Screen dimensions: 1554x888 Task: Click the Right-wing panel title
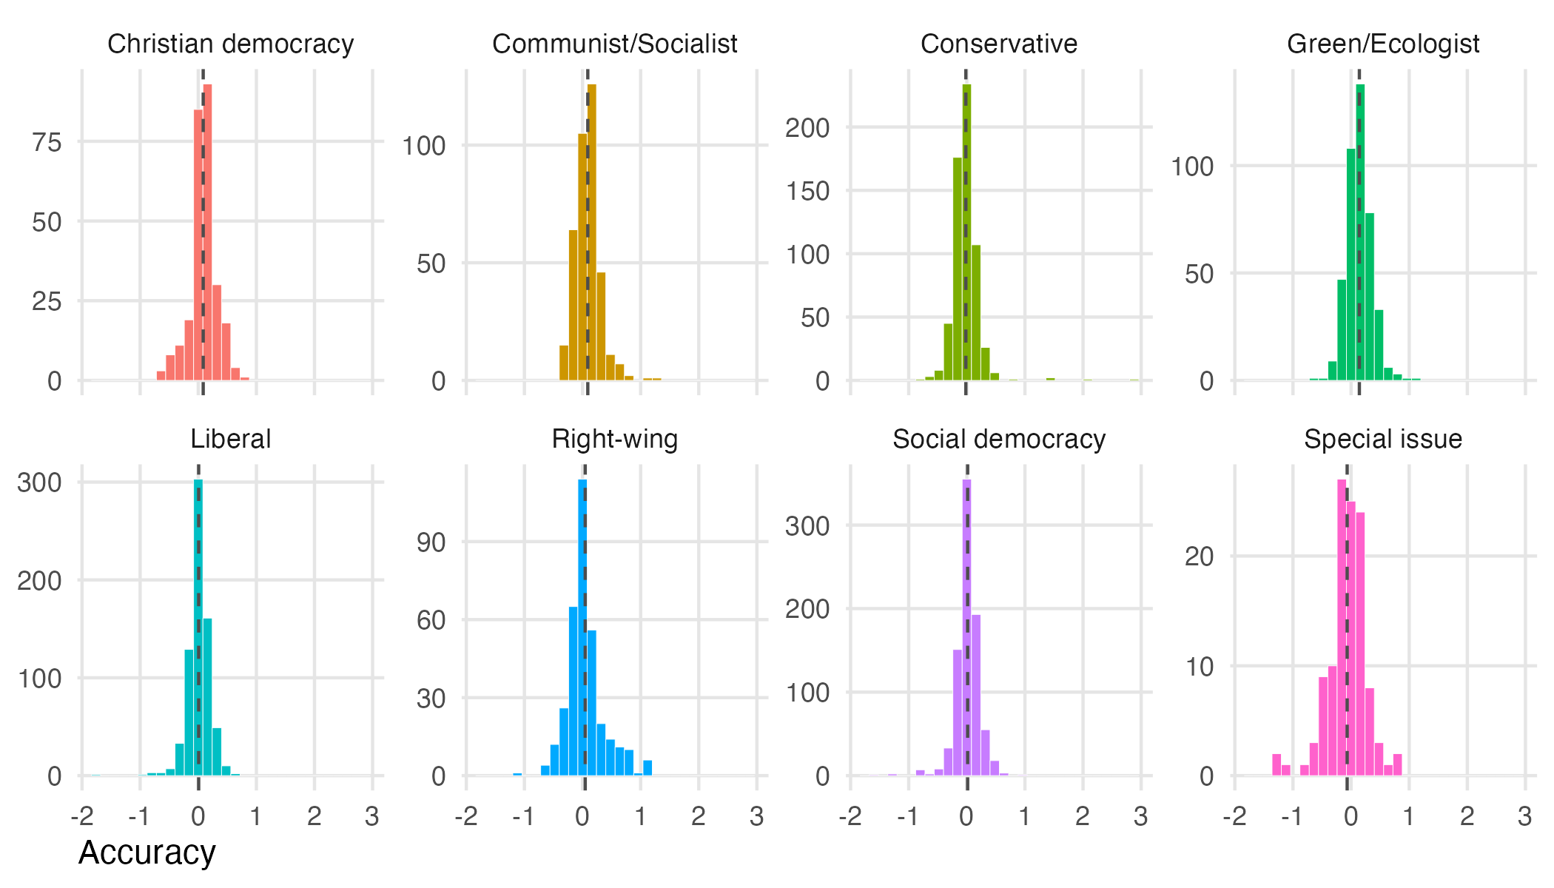[614, 439]
